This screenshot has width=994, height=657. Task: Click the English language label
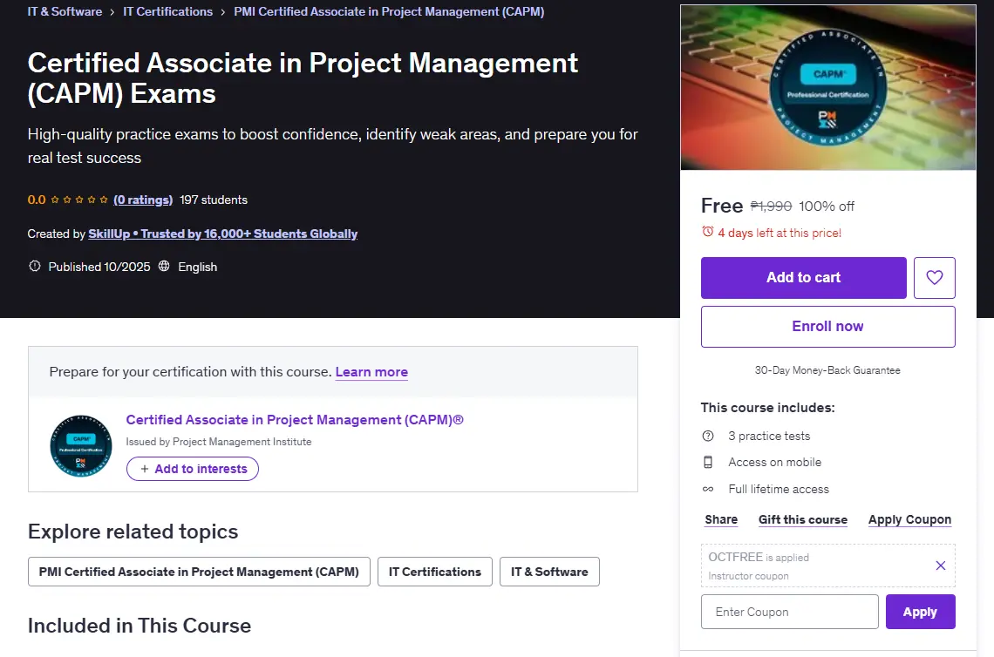pyautogui.click(x=197, y=267)
